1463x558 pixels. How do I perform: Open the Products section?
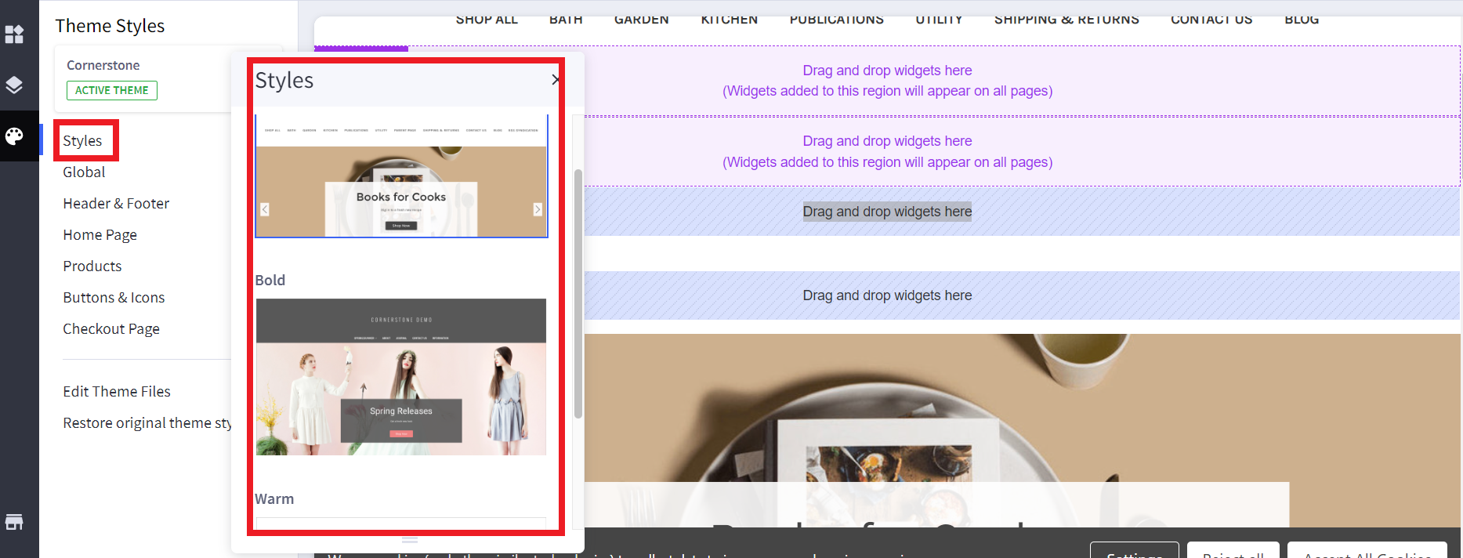(x=92, y=266)
